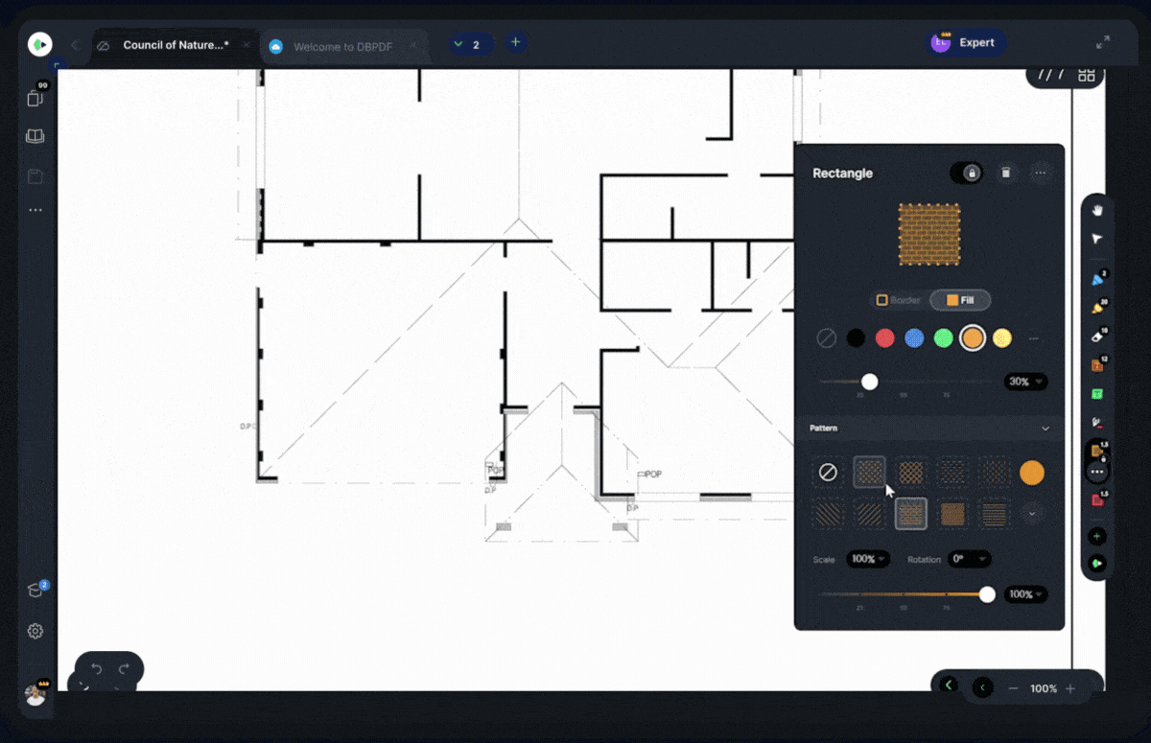
Task: Select the hand pan tool
Action: point(1097,210)
